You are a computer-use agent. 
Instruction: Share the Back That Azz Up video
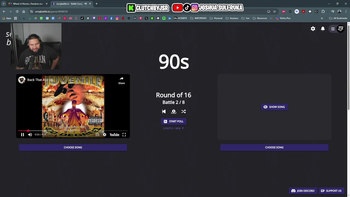point(121,80)
